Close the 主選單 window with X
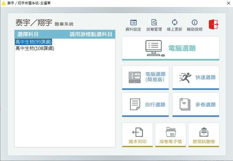Screen dimensions: 233x161 (229, 3)
